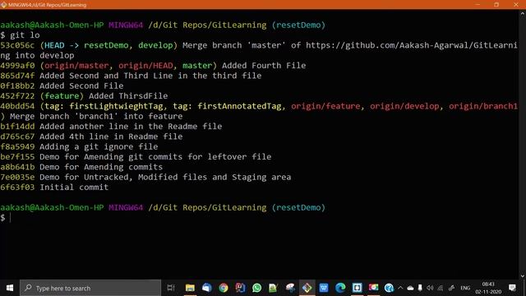Click commit hash b1f14dd

(x=17, y=127)
